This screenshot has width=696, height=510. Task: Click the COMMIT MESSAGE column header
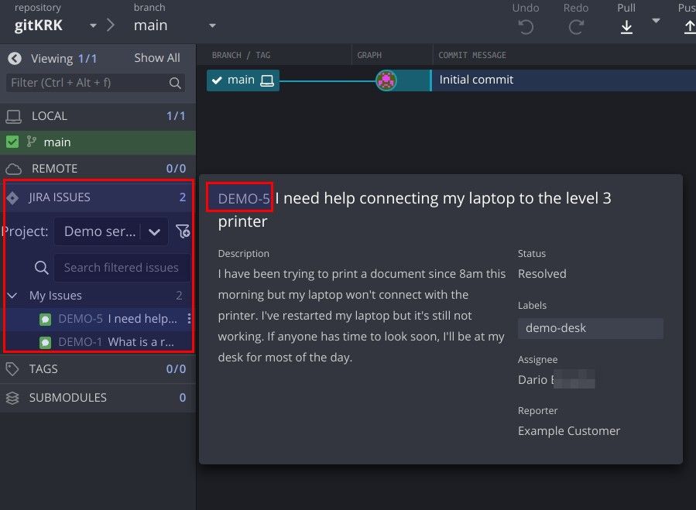click(472, 55)
